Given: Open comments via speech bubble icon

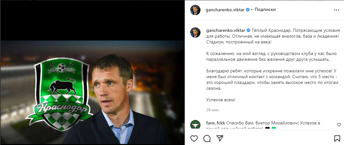Looking at the screenshot, I should coord(207,138).
